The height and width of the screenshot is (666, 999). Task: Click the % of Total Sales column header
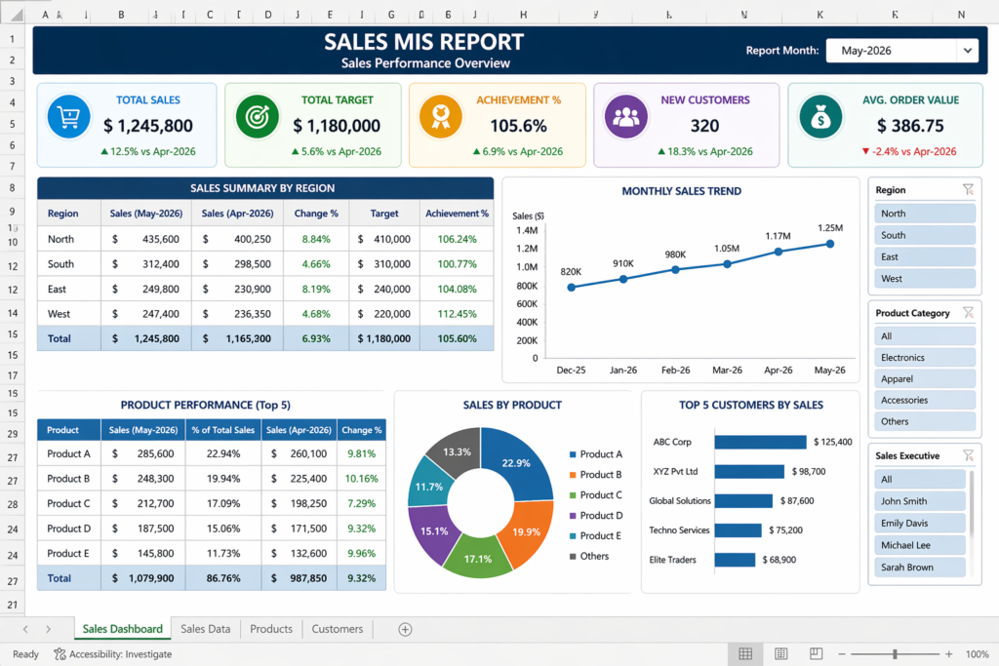click(223, 430)
